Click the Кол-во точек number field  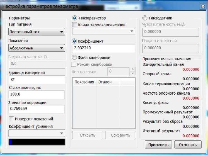coord(118,72)
